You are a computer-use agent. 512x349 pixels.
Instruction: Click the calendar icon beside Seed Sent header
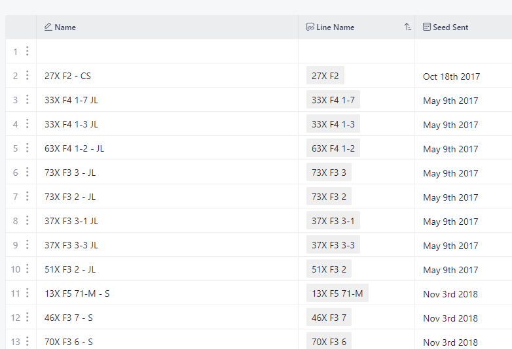tap(426, 27)
